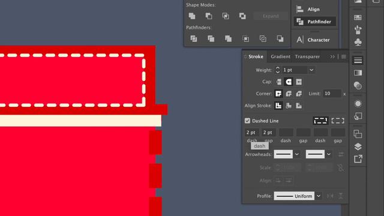Screen dimensions: 384x216
Task: Click the first gap value field
Action: [x=268, y=133]
